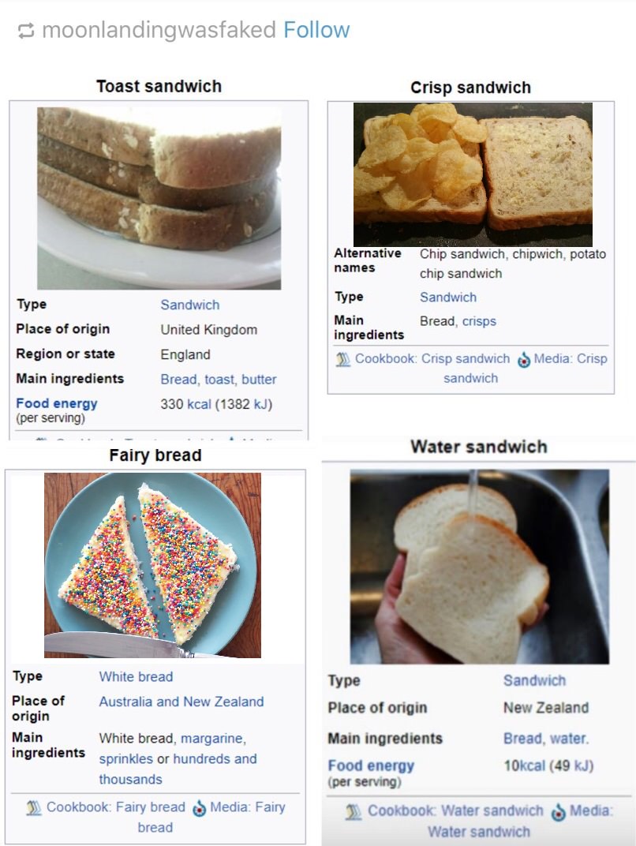
Task: Open the moonlandingwasfaked username link
Action: [x=159, y=30]
